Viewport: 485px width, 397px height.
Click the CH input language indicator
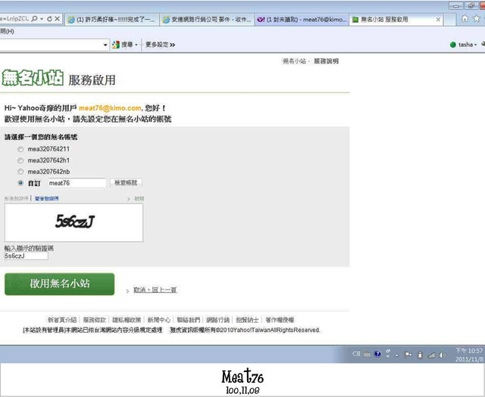[356, 354]
